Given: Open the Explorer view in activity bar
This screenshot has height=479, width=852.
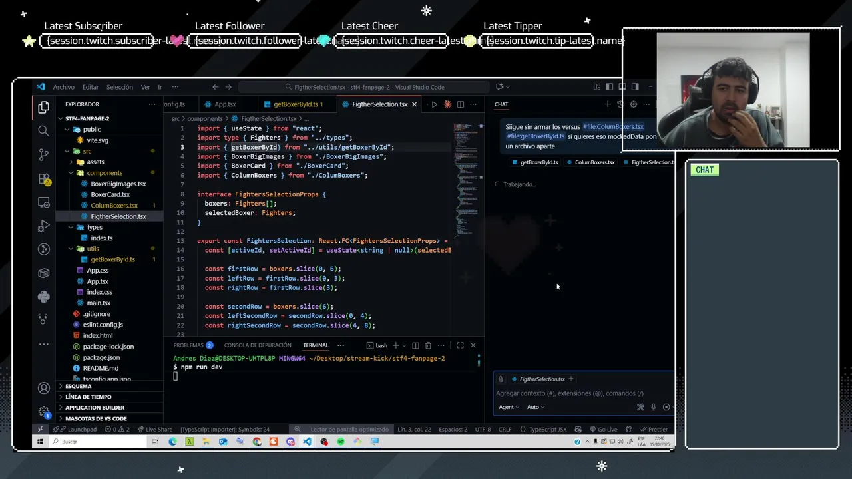Looking at the screenshot, I should 44,107.
